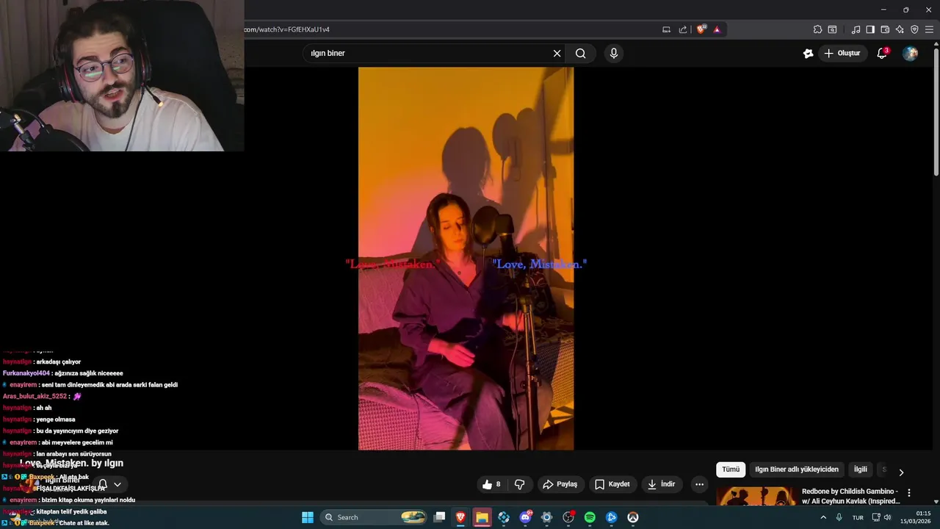Select the İlgili filter chip

tap(860, 469)
